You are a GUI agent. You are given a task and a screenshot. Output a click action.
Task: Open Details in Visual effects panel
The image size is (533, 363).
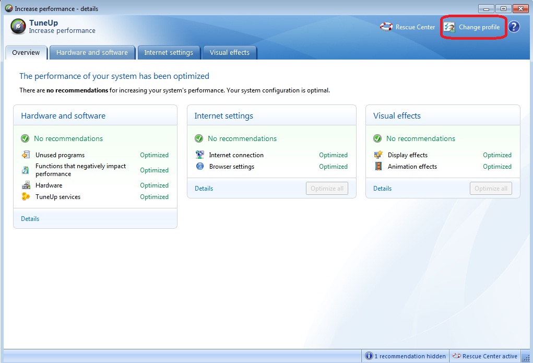[x=383, y=189]
